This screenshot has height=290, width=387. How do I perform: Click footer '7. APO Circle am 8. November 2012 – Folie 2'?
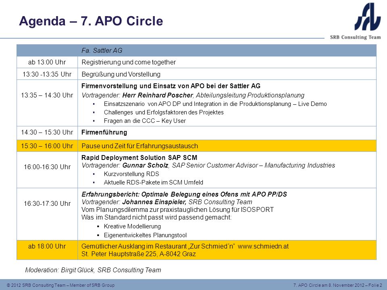coord(338,285)
